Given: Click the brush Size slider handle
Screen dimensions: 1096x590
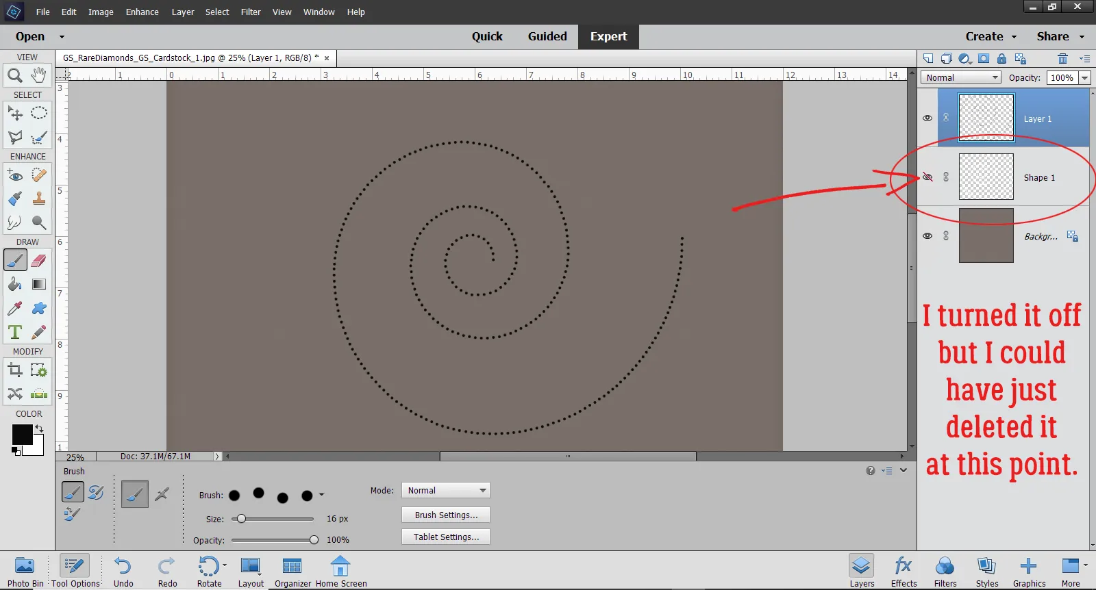Looking at the screenshot, I should pos(241,519).
